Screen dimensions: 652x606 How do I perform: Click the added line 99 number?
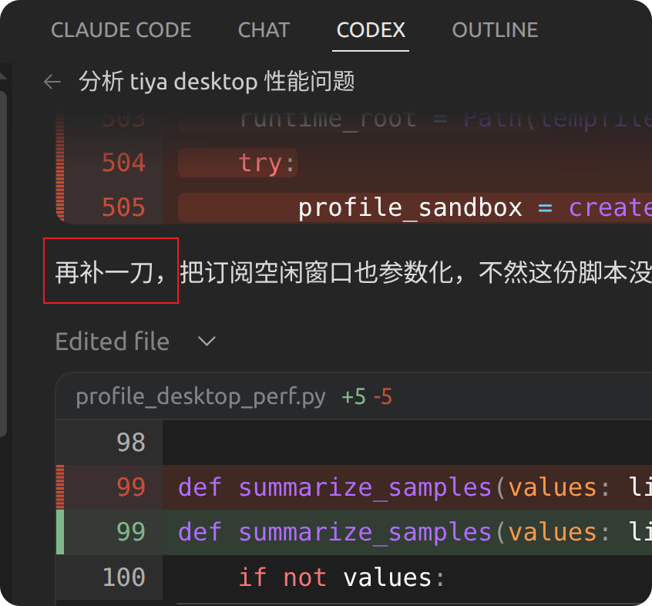(x=130, y=532)
